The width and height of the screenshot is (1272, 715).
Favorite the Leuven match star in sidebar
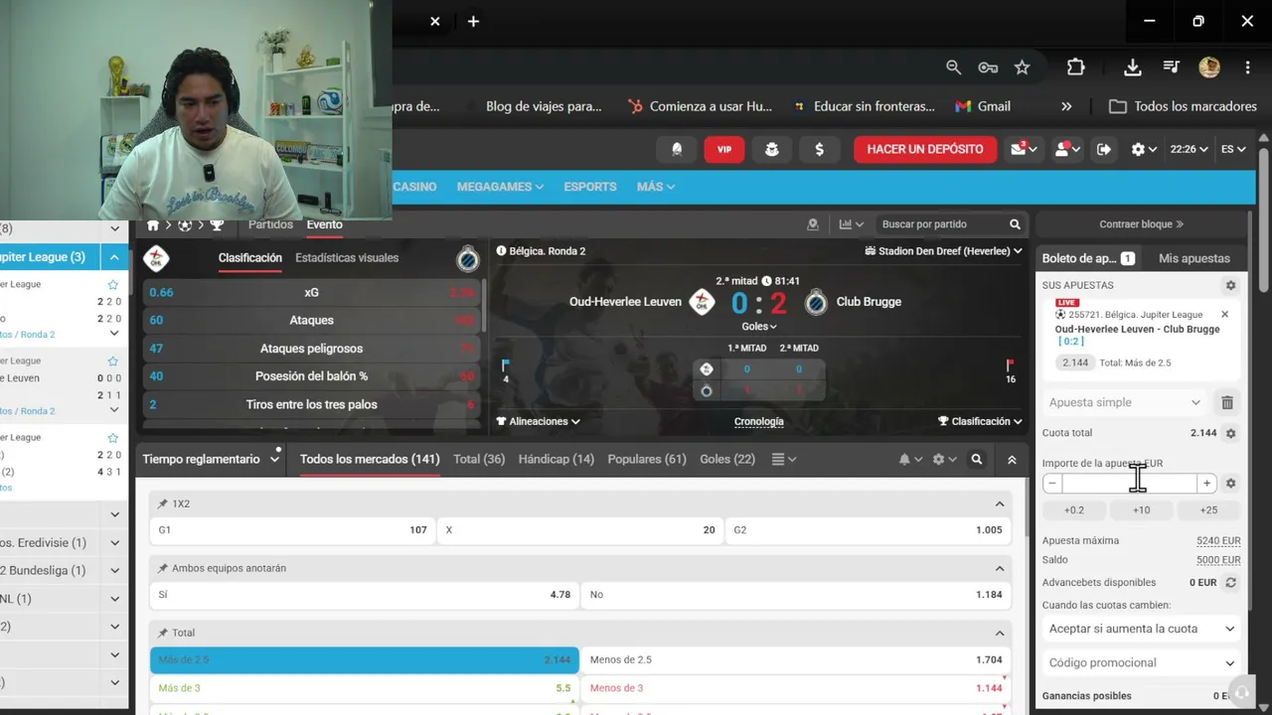113,361
